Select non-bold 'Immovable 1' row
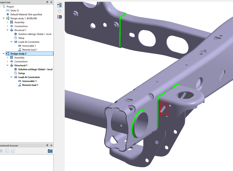Screen dimensions: 233x171 29,46
